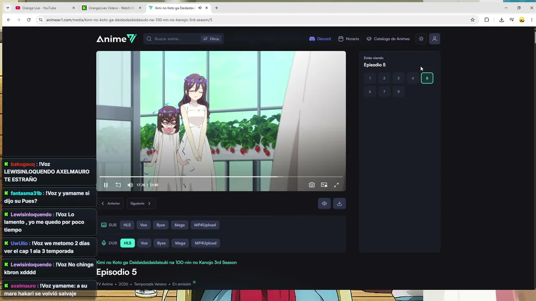Viewport: 536px width, 301px height.
Task: Open episode 6 from the episode list
Action: [x=370, y=92]
